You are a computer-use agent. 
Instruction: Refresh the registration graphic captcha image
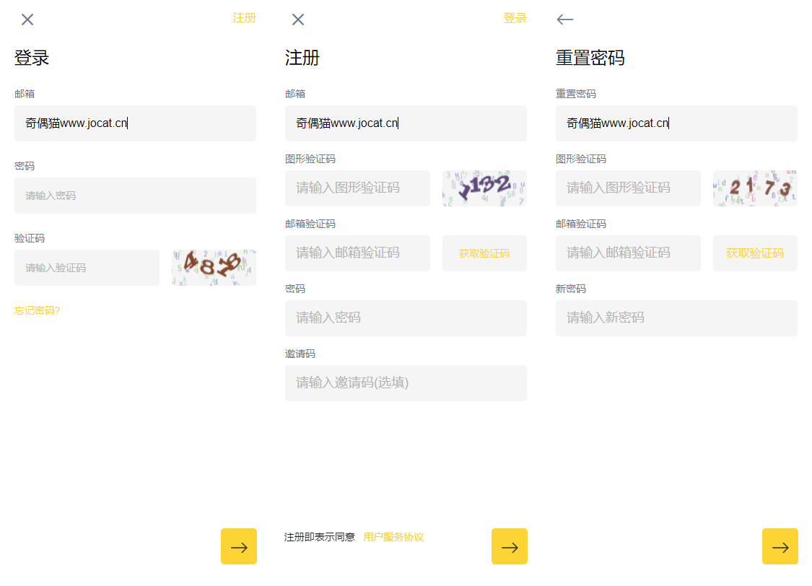484,188
